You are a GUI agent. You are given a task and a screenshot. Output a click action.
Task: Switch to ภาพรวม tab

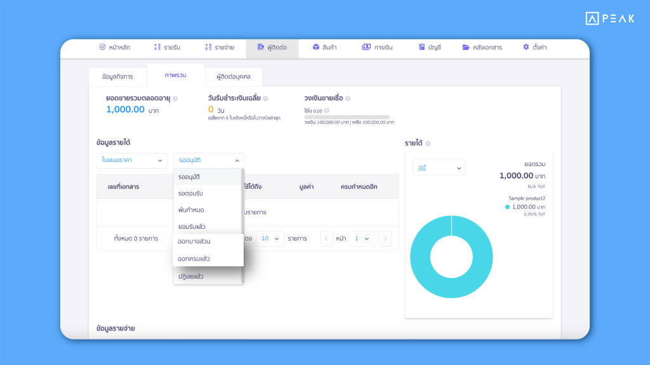175,75
